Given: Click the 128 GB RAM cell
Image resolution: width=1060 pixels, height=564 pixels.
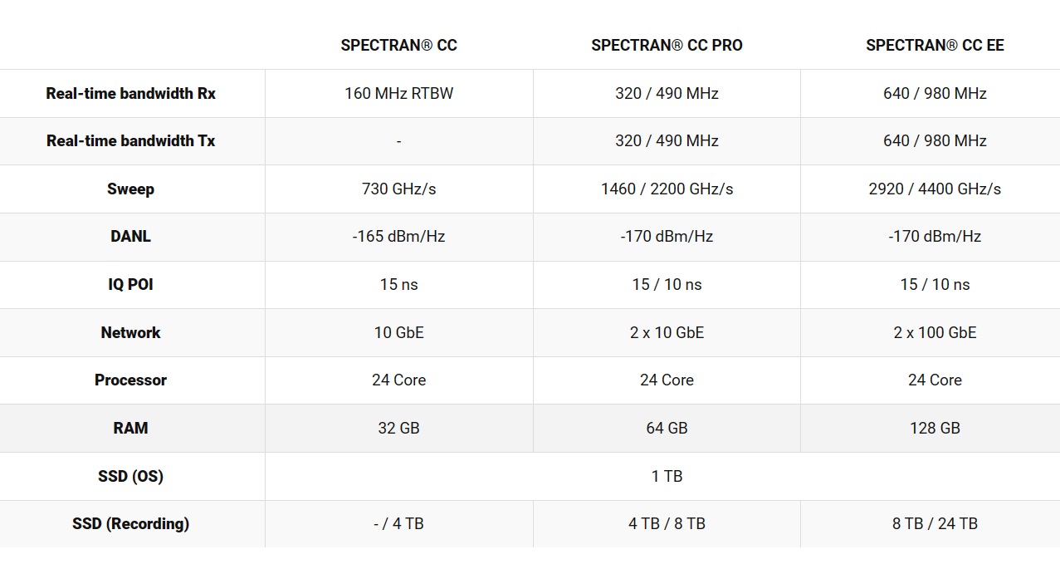Looking at the screenshot, I should (935, 429).
